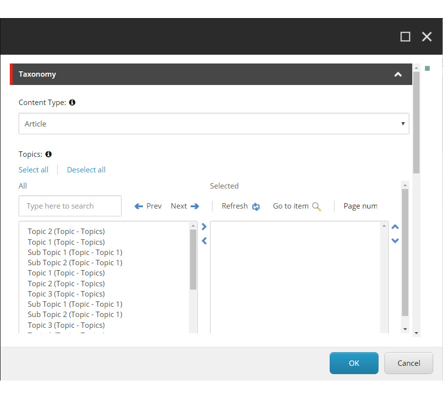Maximize the dialog window
Image resolution: width=443 pixels, height=401 pixels.
405,37
